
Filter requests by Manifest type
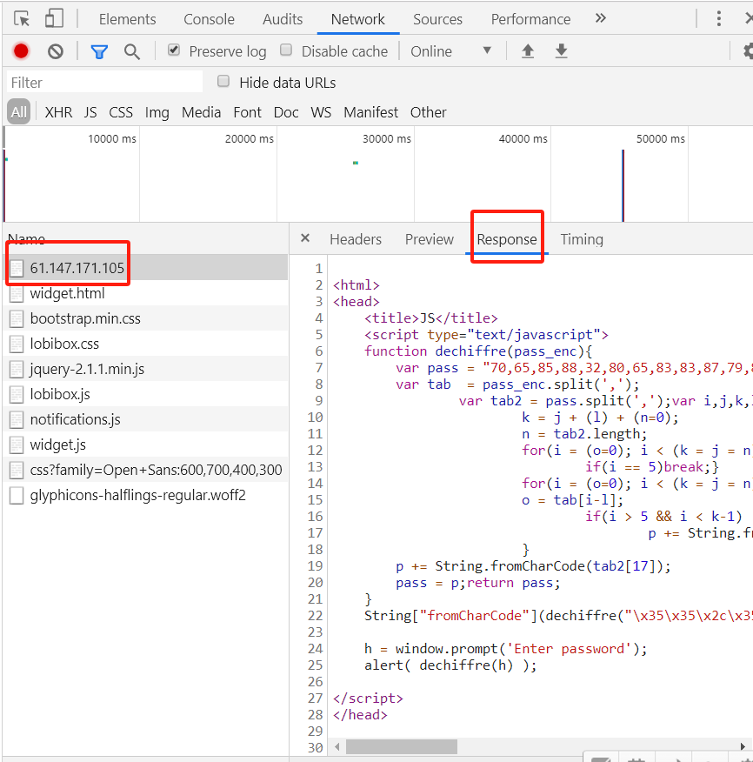pos(371,112)
